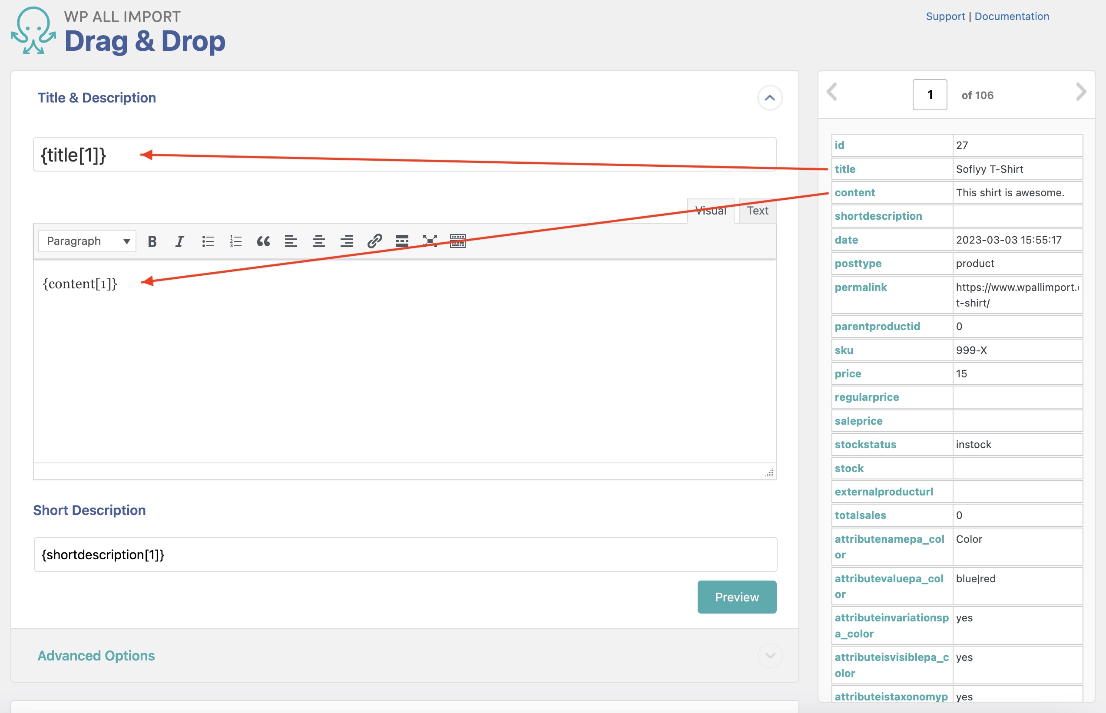Insert a blockquote
Viewport: 1106px width, 713px height.
coord(263,241)
